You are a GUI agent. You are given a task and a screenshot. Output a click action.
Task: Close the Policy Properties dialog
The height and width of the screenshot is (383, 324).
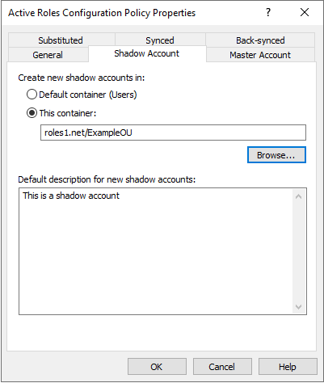[305, 12]
